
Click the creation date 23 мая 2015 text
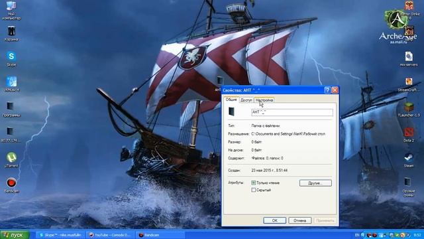270,171
